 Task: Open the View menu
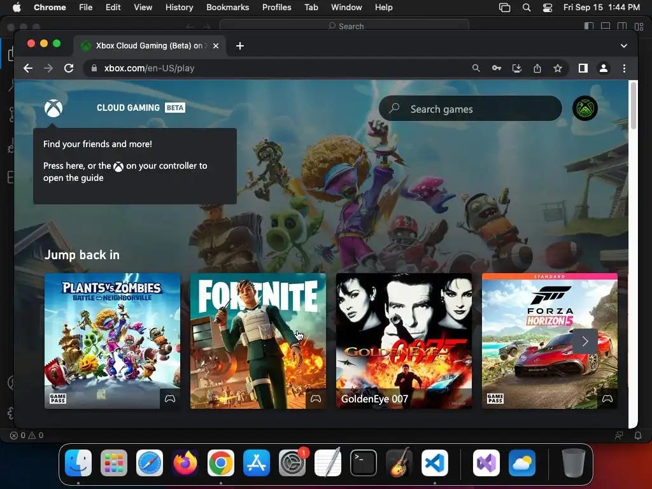(143, 8)
